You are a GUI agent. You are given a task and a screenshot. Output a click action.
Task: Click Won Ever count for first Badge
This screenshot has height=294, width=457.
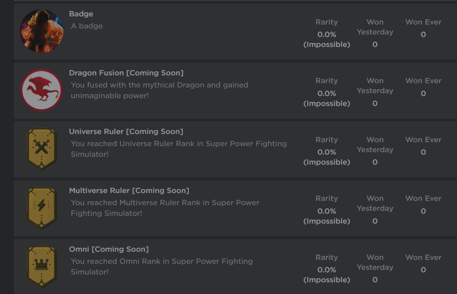tap(423, 34)
